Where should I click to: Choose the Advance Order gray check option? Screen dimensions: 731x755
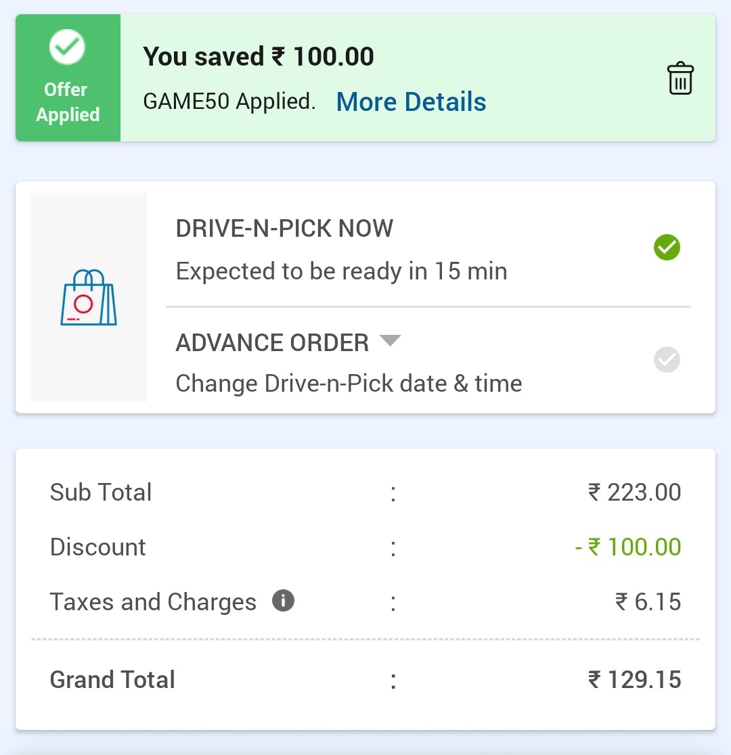point(667,359)
